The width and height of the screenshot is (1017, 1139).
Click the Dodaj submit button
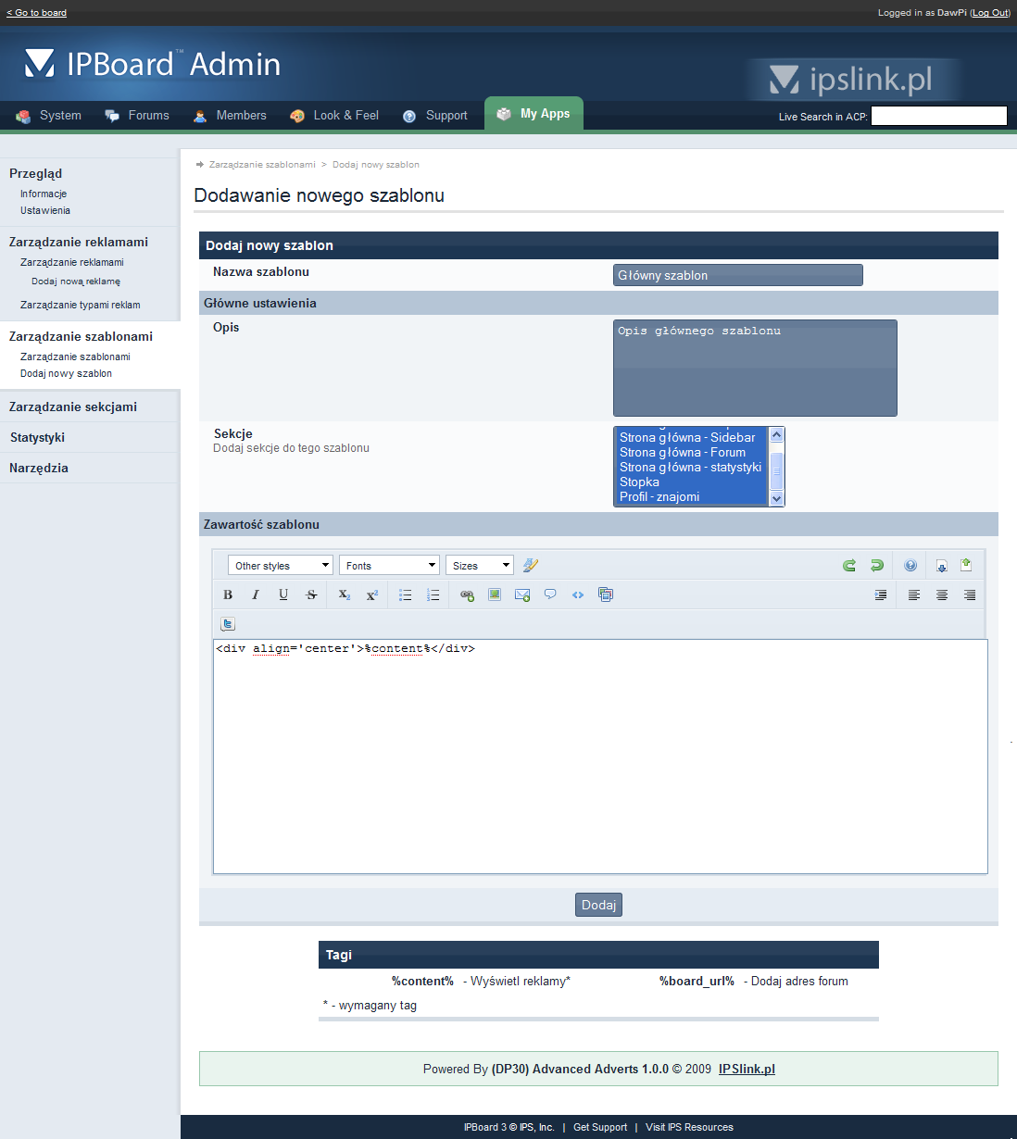tap(598, 905)
